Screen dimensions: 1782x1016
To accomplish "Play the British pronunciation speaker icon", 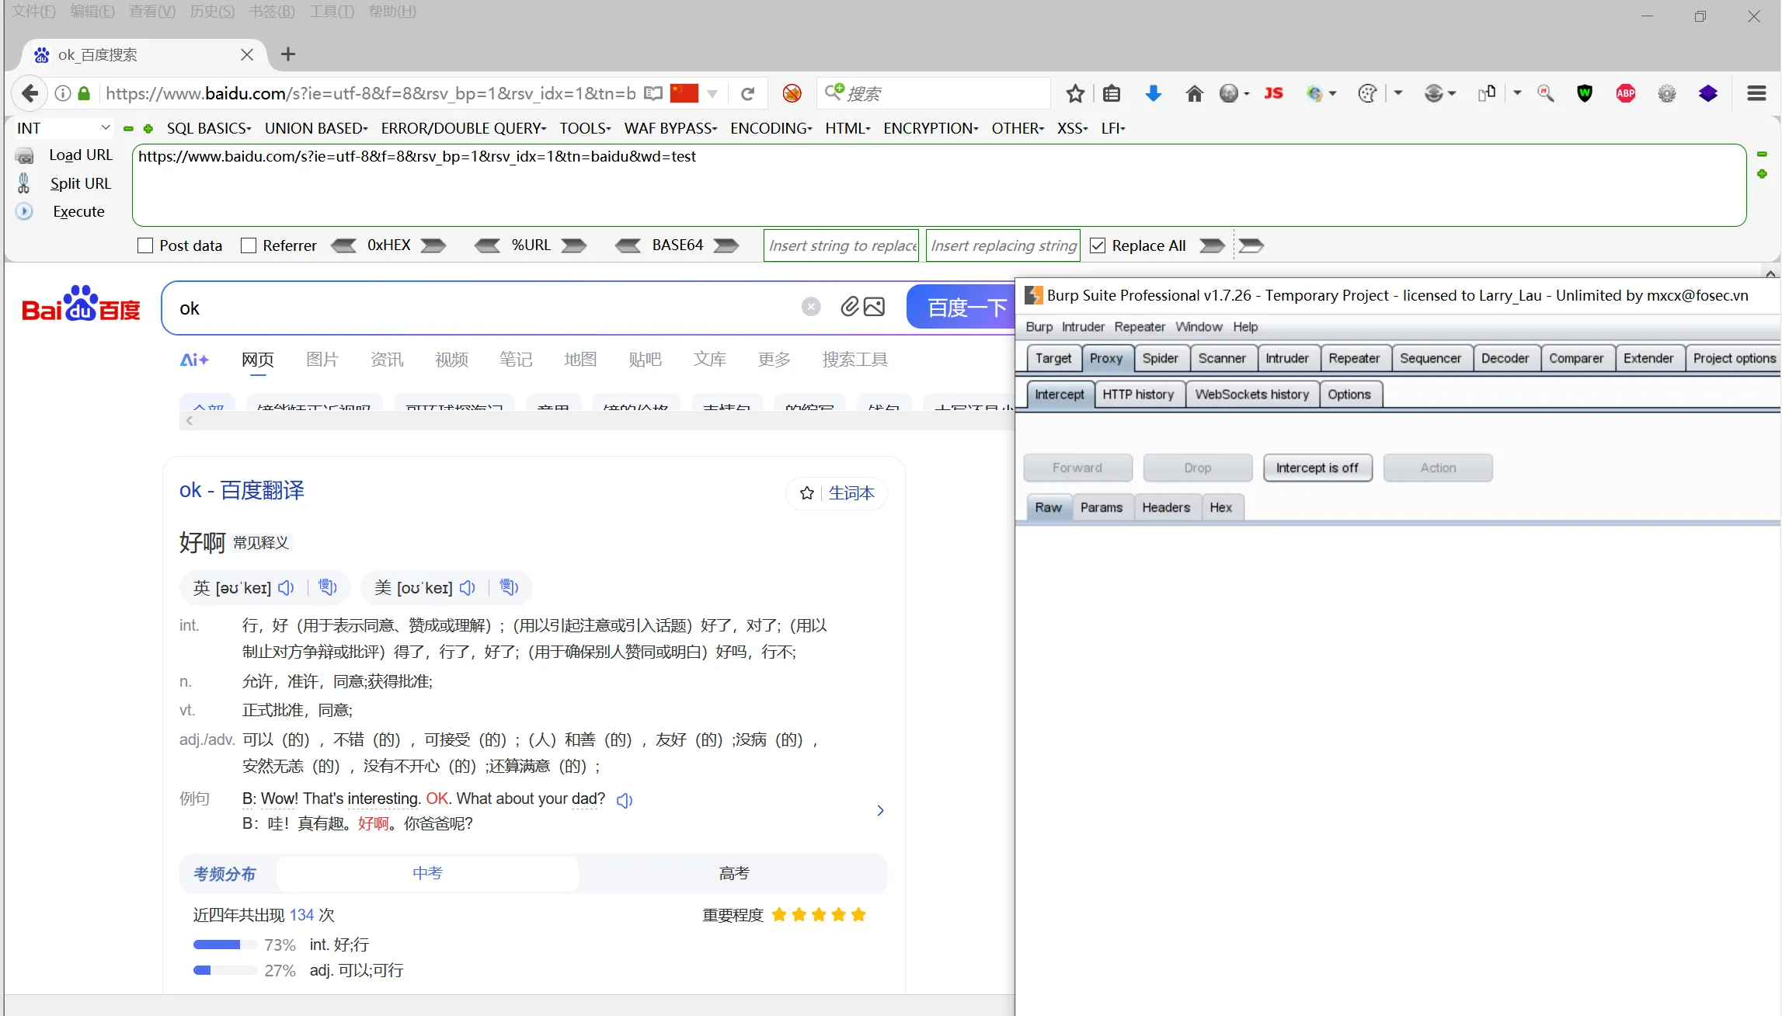I will click(x=286, y=587).
